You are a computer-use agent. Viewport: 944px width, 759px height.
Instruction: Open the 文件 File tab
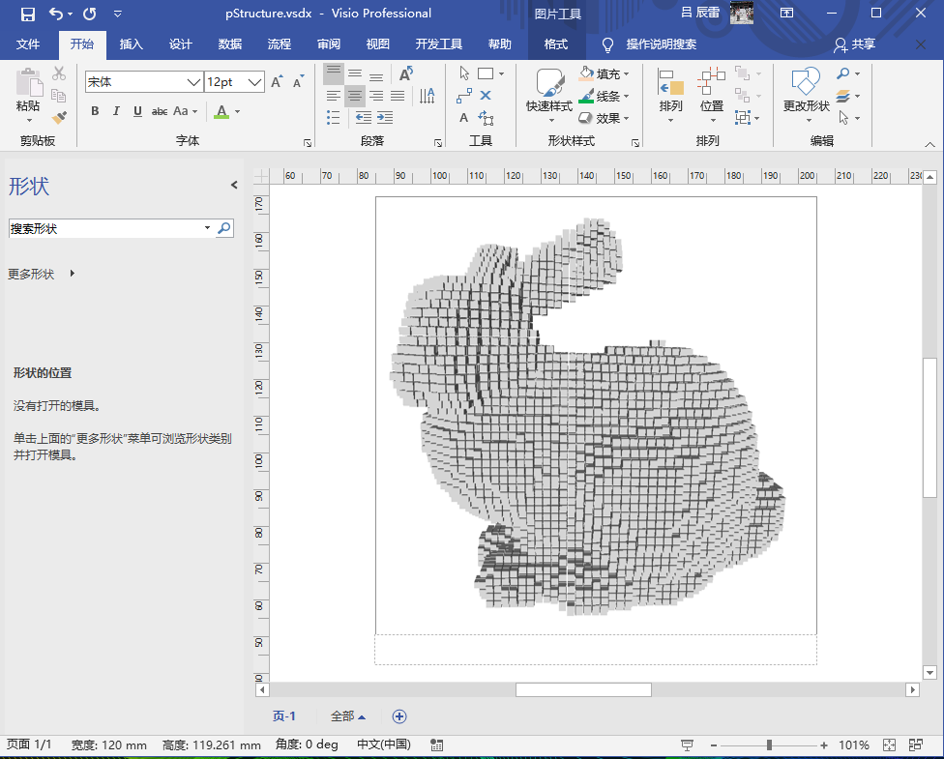(28, 44)
